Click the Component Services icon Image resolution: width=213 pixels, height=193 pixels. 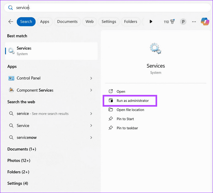pyautogui.click(x=11, y=90)
